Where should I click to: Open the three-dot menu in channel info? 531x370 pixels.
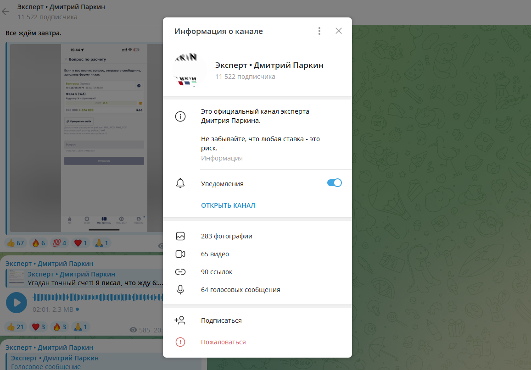pyautogui.click(x=319, y=31)
